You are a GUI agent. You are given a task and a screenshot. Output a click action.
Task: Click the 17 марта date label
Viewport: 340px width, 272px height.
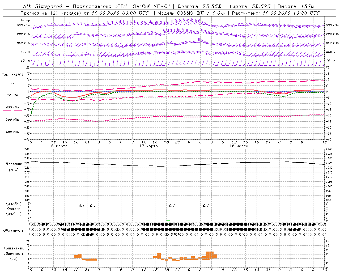coord(148,146)
